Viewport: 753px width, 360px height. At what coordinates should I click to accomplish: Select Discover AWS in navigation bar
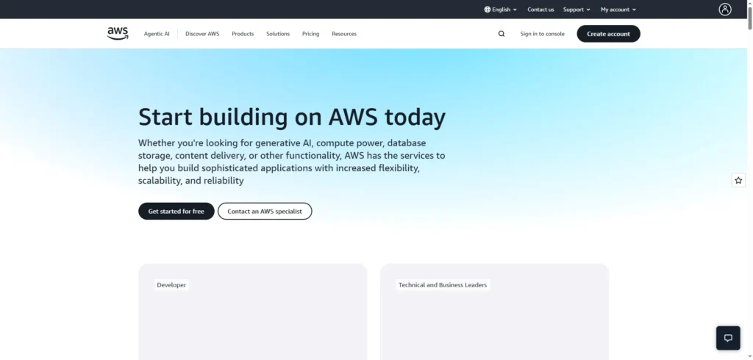[x=202, y=34]
